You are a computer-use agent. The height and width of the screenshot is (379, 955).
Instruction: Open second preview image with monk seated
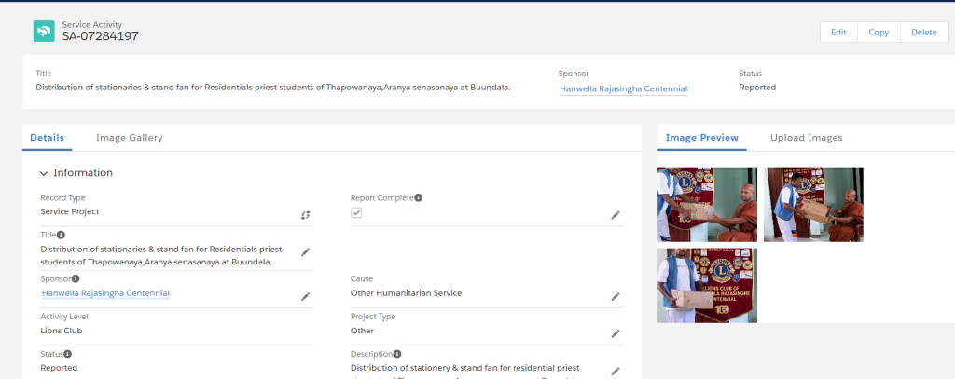pyautogui.click(x=813, y=205)
